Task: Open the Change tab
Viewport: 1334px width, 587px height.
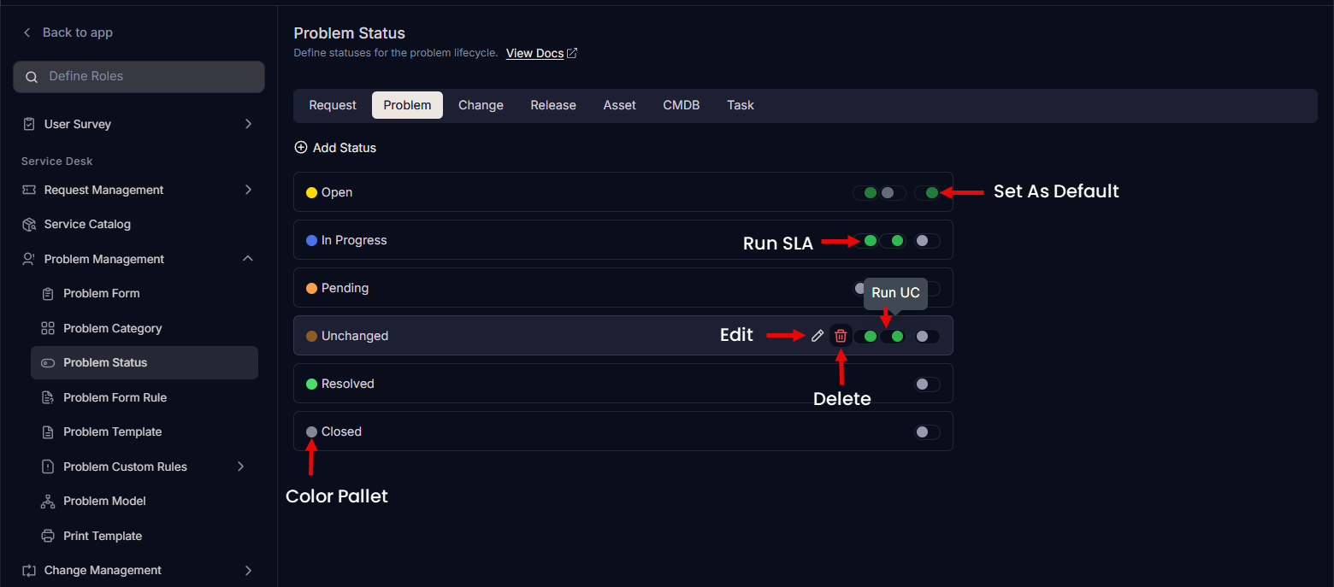Action: (481, 105)
